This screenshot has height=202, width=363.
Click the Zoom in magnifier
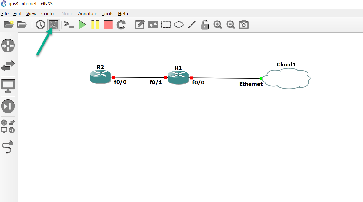pos(217,24)
